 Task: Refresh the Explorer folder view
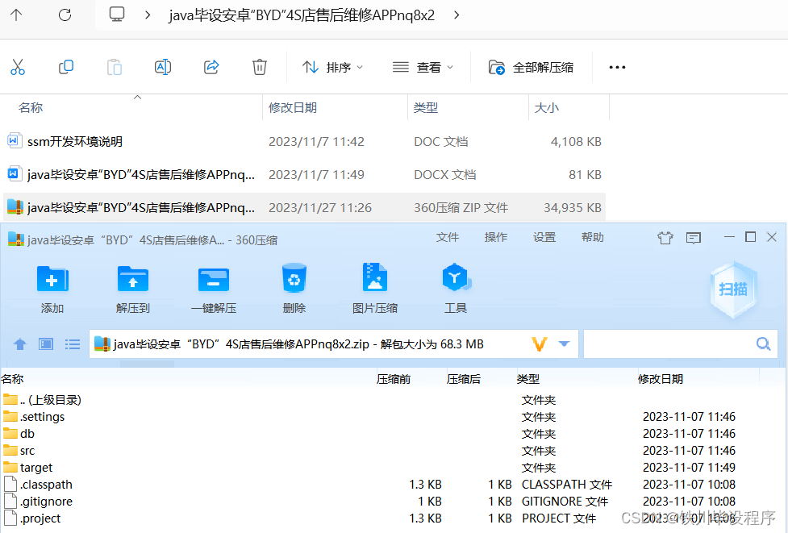click(x=65, y=15)
